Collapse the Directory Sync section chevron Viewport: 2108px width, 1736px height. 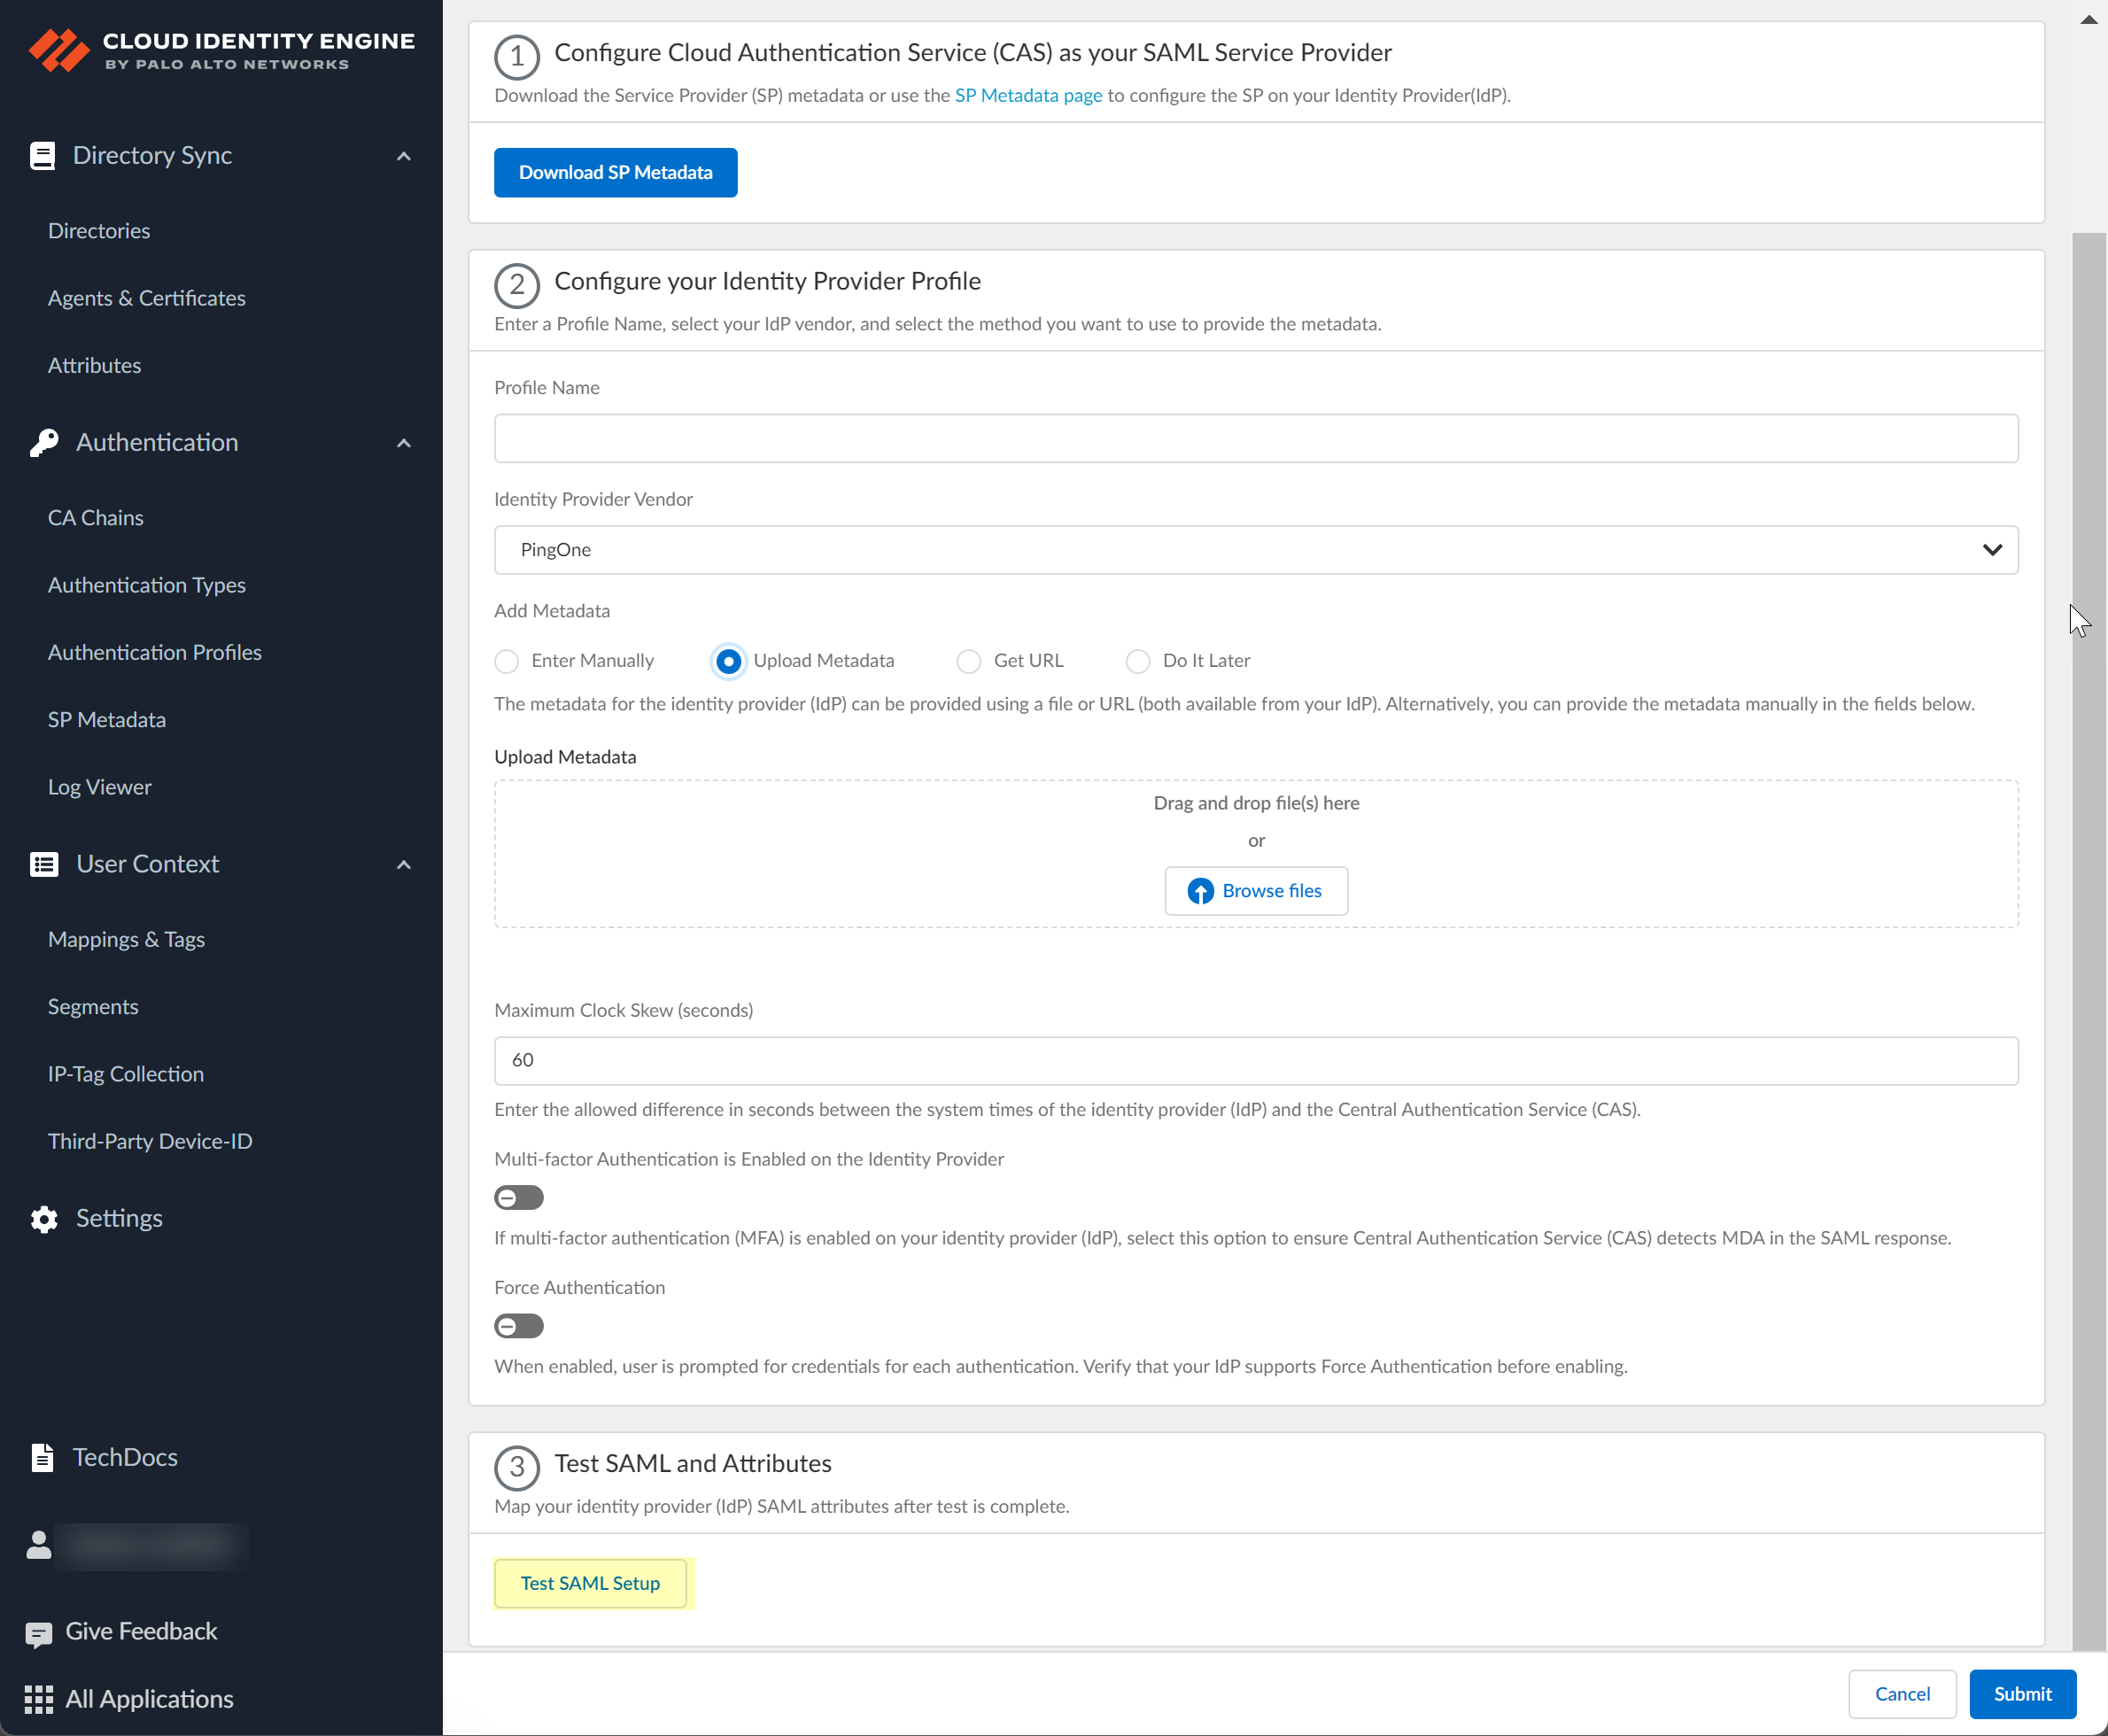point(404,157)
